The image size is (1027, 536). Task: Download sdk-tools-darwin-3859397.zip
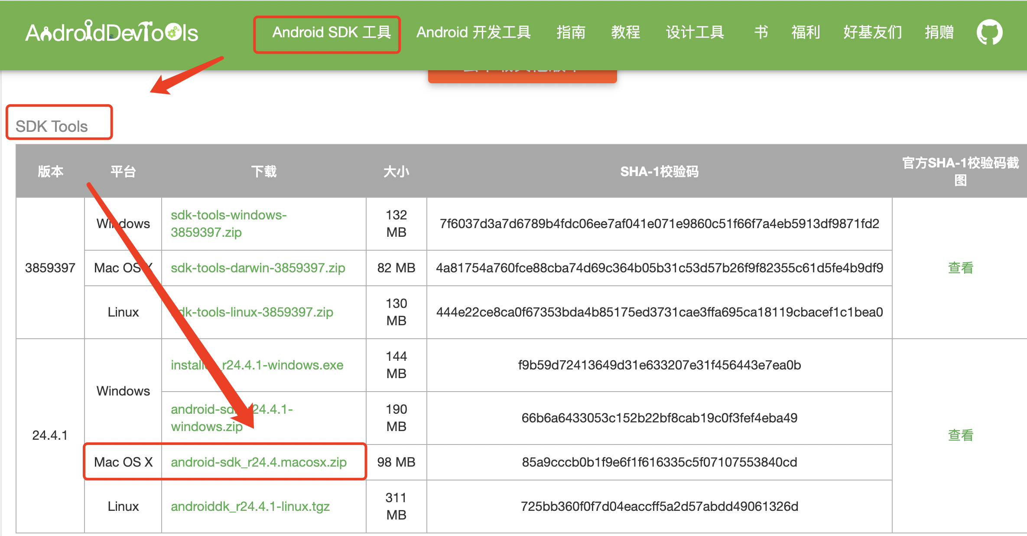point(258,268)
